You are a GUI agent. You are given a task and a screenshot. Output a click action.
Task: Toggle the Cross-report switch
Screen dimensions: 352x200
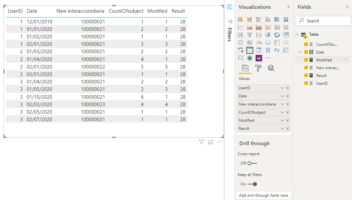click(252, 163)
